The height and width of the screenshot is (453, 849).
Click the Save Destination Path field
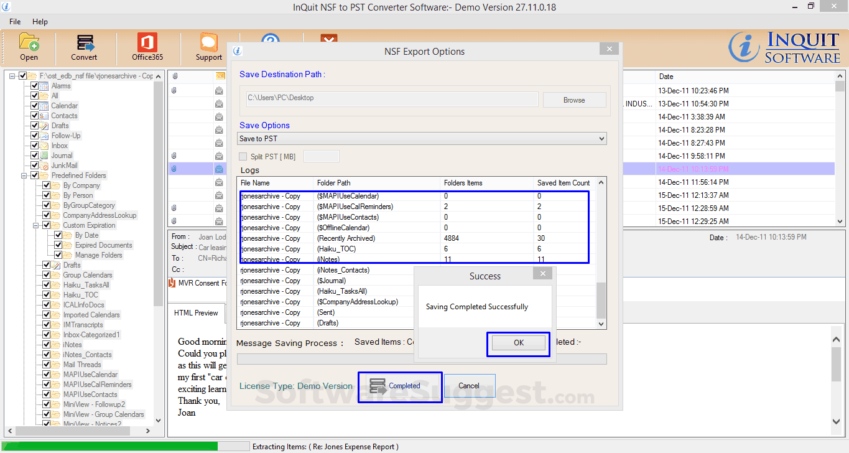392,98
